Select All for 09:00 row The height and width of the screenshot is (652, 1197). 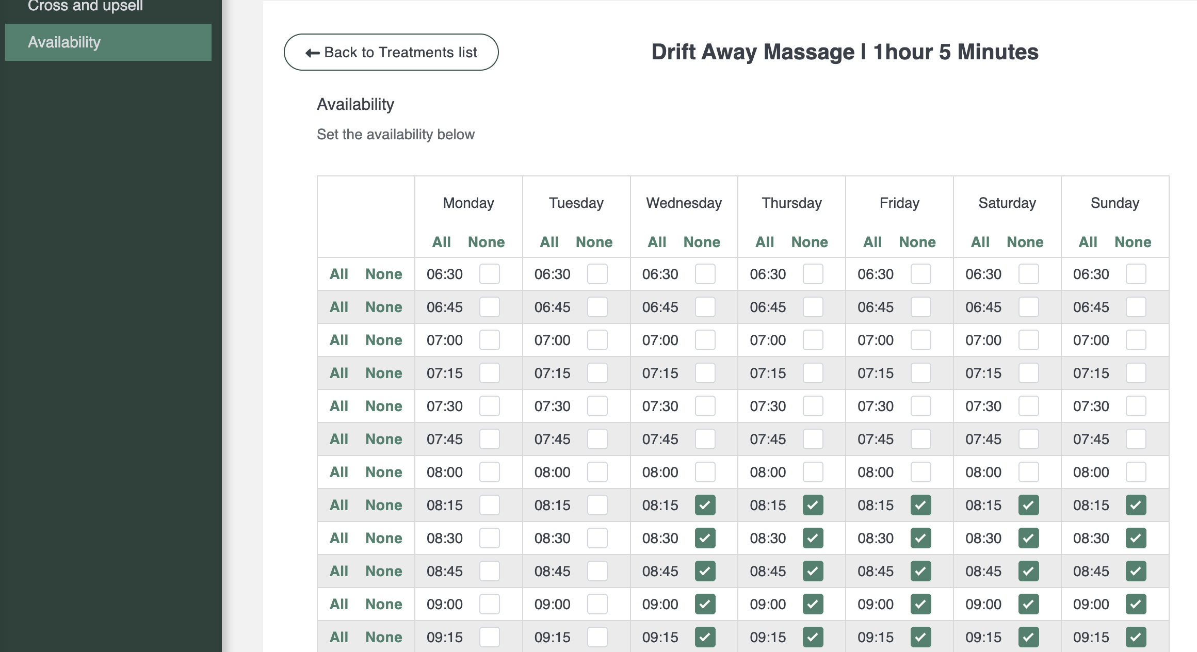click(338, 604)
